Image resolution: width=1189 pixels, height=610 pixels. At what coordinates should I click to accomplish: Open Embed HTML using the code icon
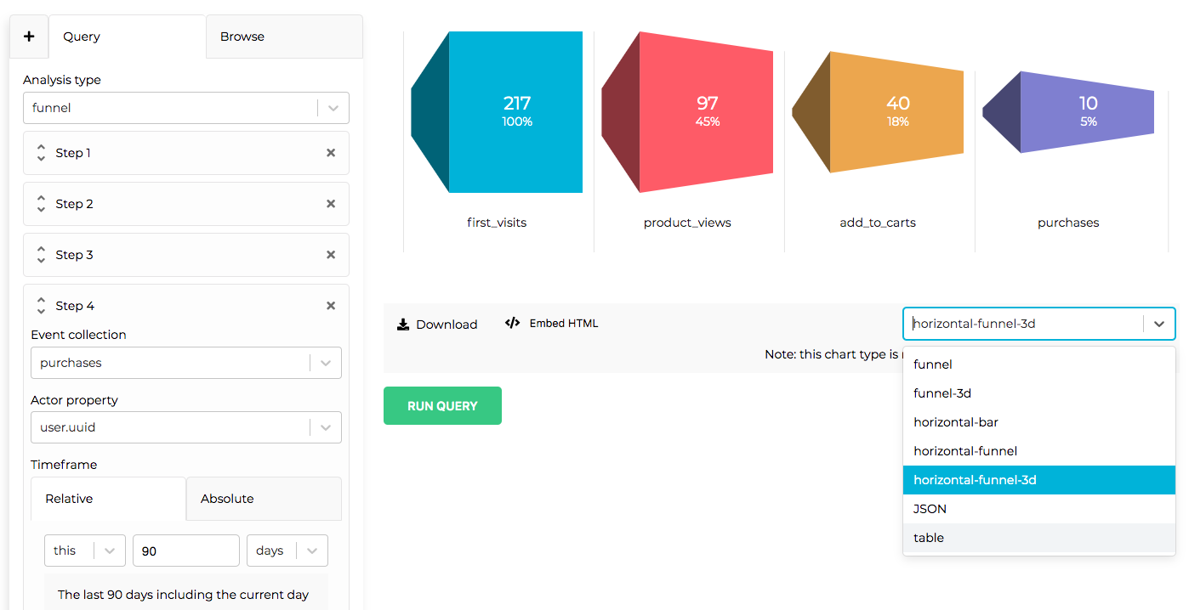512,323
